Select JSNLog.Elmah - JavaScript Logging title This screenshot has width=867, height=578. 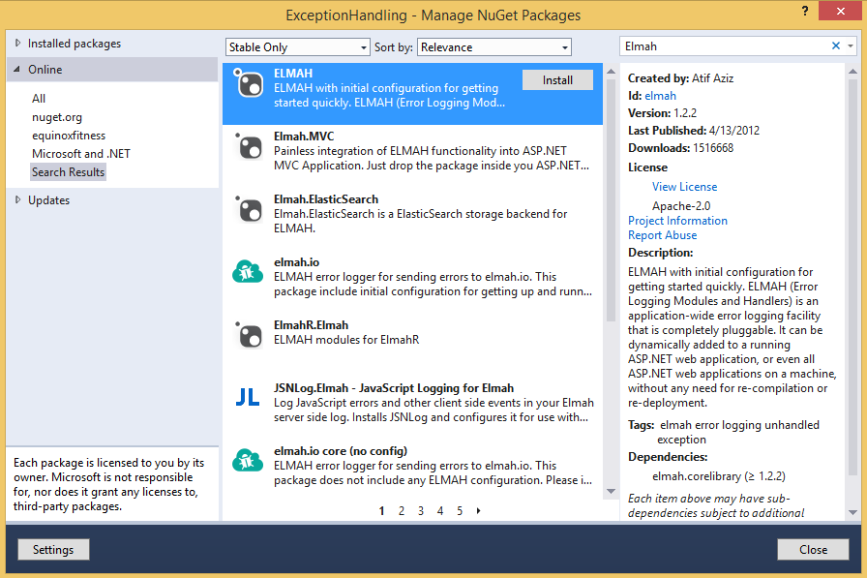click(394, 388)
